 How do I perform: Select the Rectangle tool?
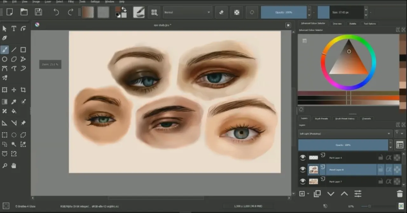click(x=23, y=50)
